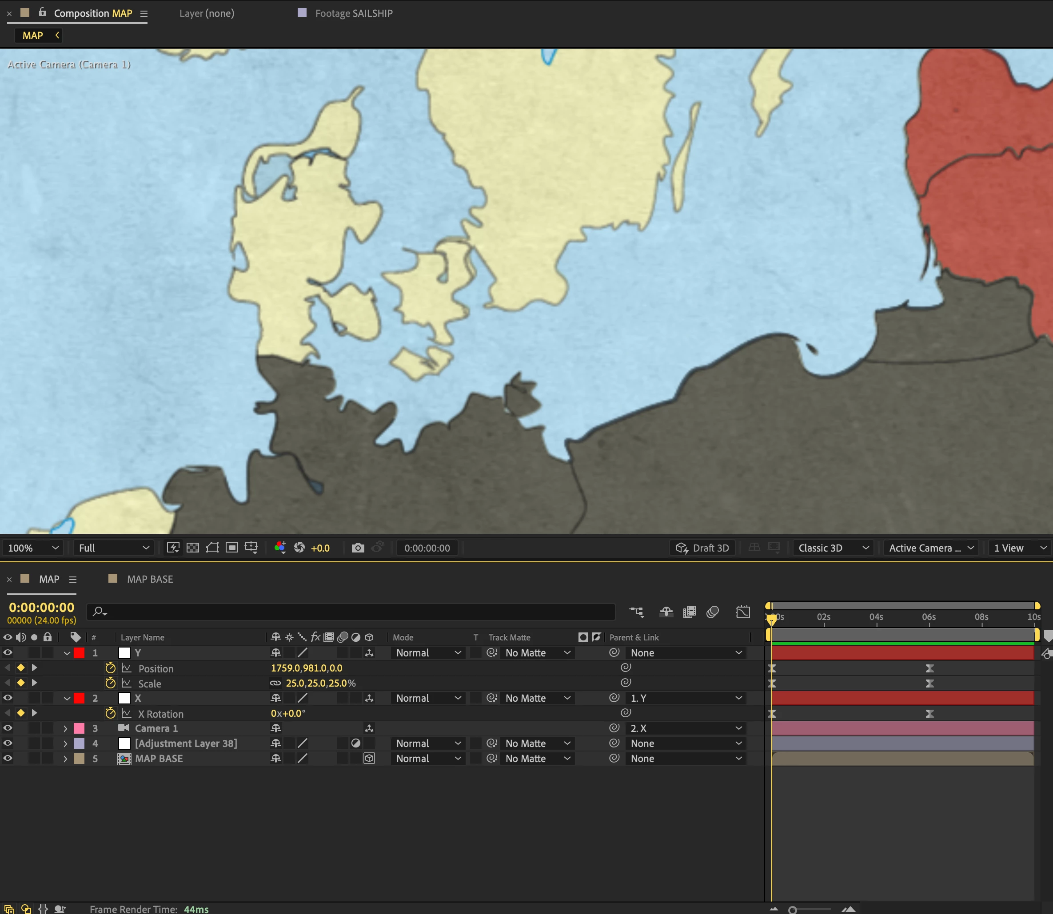Screen dimensions: 1053x914
Task: Open the grid and guide options
Action: point(251,548)
